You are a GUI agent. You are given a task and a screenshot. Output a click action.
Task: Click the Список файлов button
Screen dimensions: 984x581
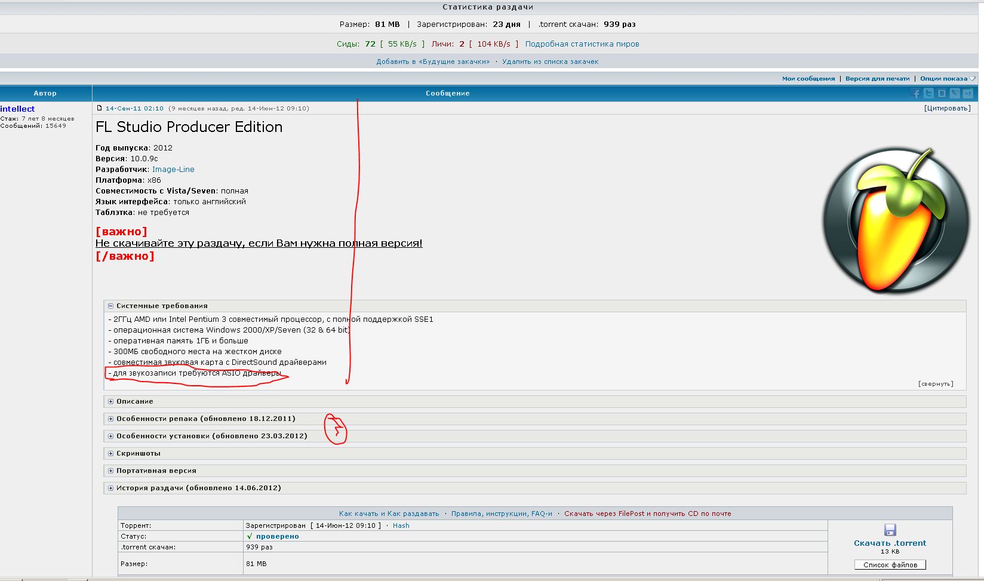[890, 565]
